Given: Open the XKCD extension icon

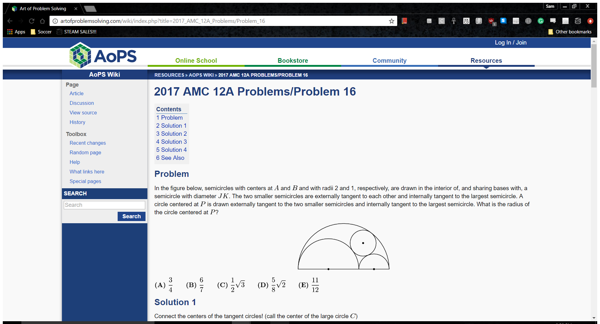Looking at the screenshot, I should (466, 21).
